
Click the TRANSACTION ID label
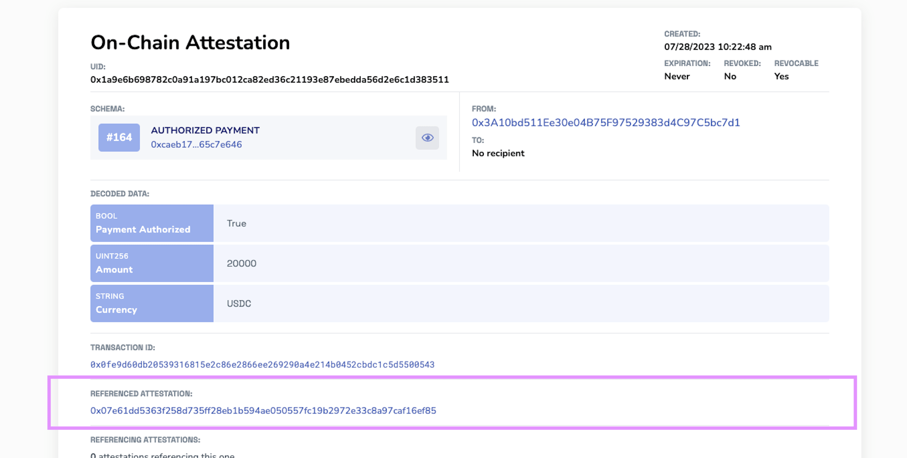123,348
